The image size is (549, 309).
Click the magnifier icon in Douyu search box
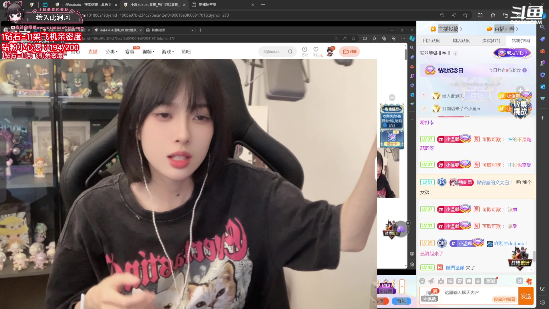tap(290, 52)
